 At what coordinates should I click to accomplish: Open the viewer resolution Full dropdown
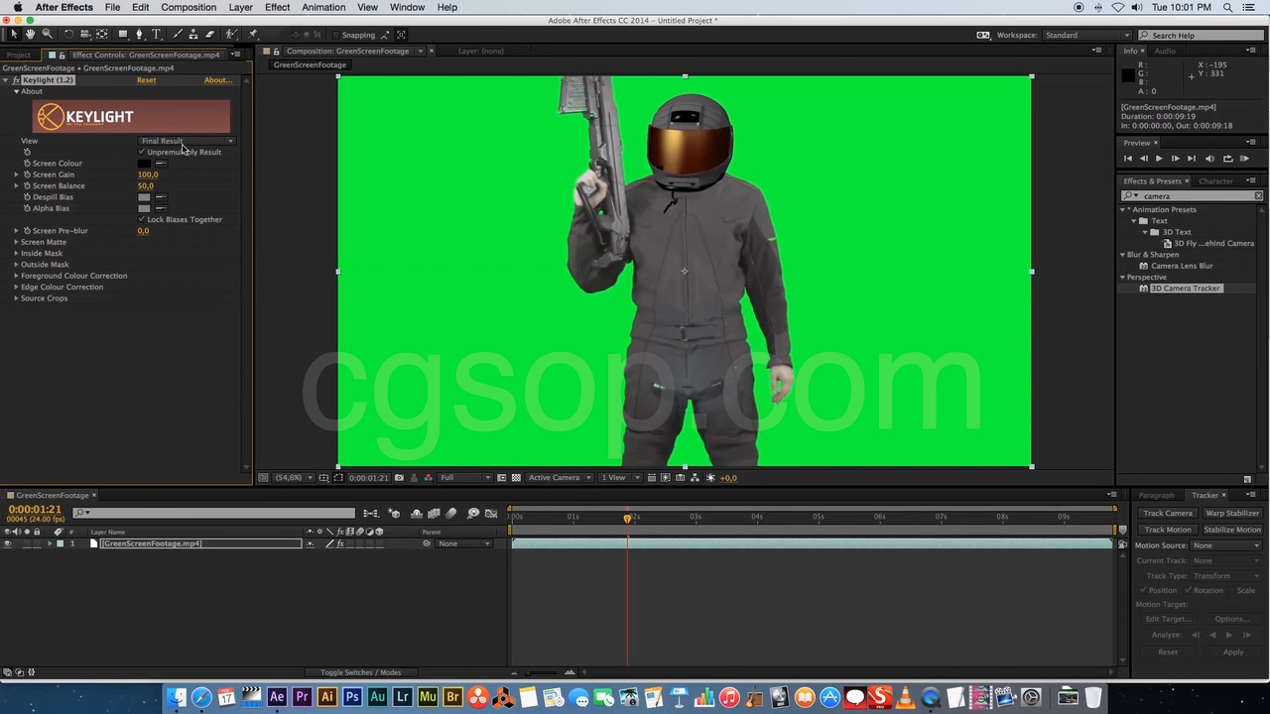click(x=464, y=478)
